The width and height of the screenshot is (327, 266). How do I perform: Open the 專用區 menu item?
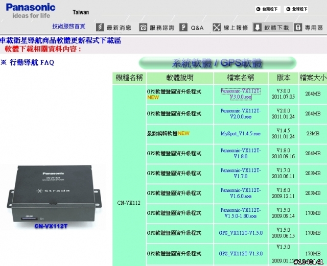[314, 28]
